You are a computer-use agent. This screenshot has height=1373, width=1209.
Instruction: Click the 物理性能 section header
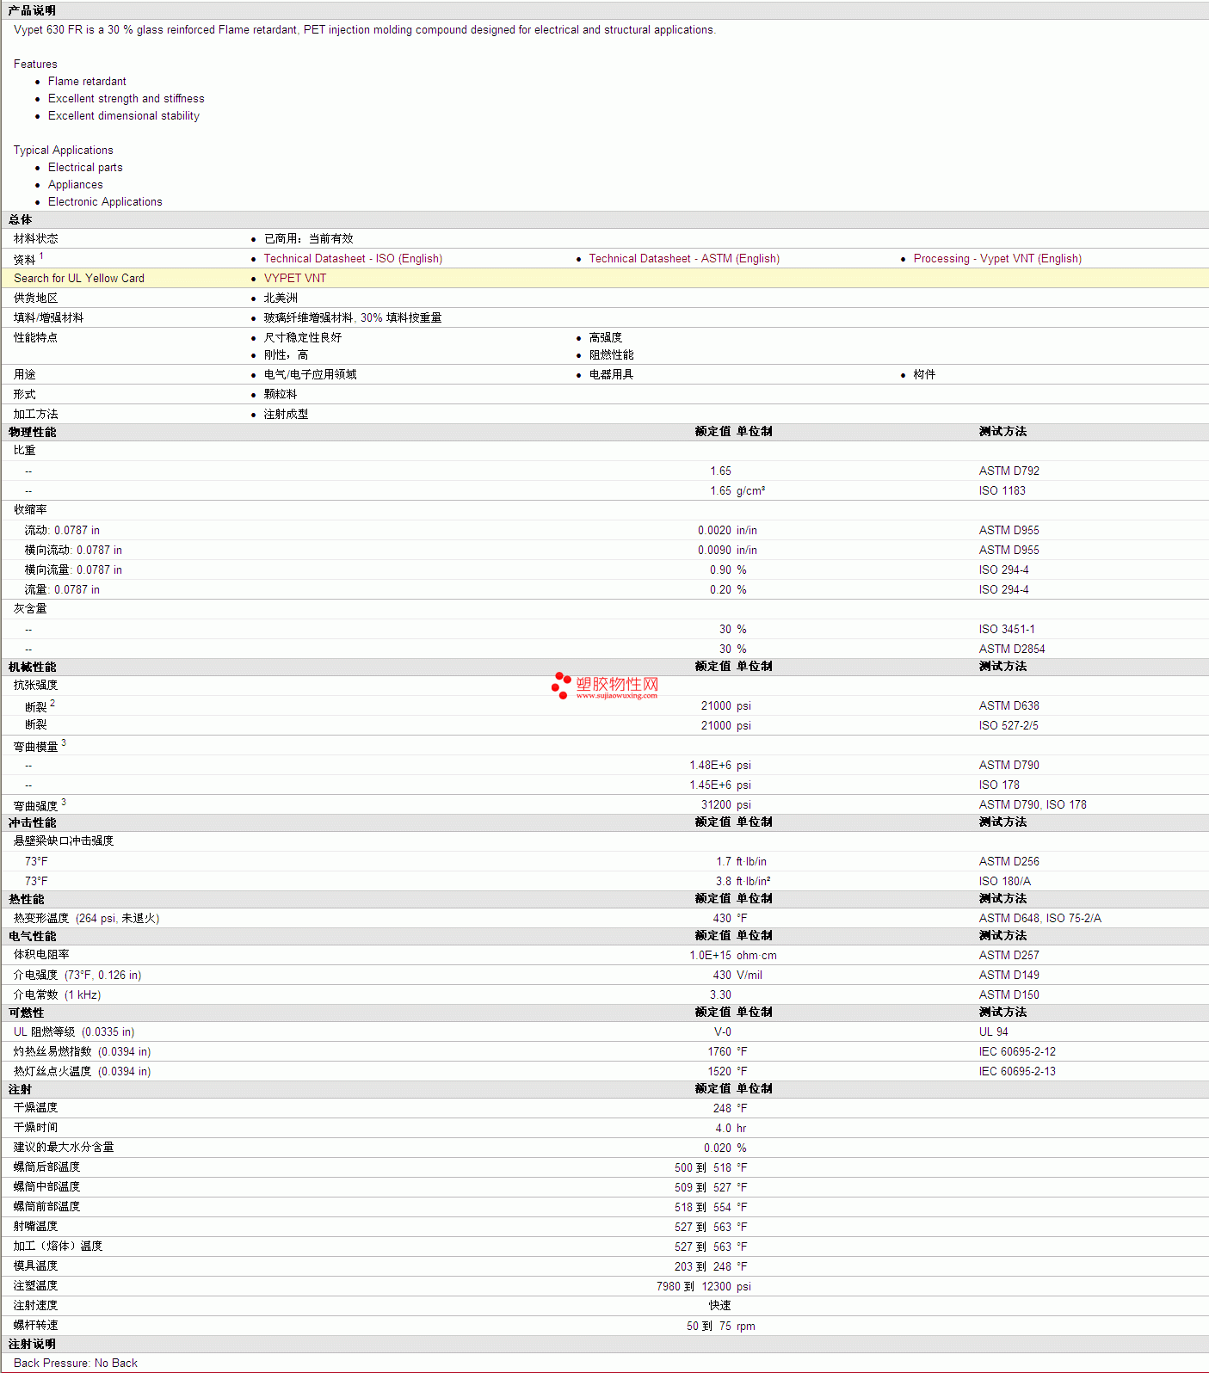click(x=32, y=432)
